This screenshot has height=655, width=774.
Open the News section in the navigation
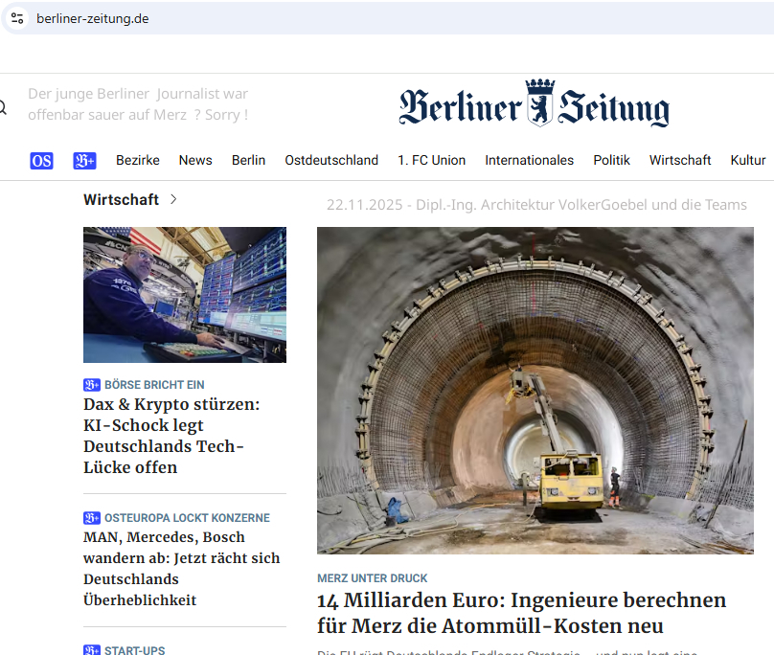(195, 160)
